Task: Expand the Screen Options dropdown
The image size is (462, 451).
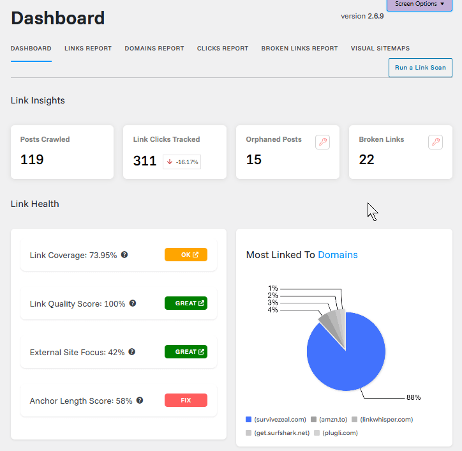Action: click(x=419, y=4)
